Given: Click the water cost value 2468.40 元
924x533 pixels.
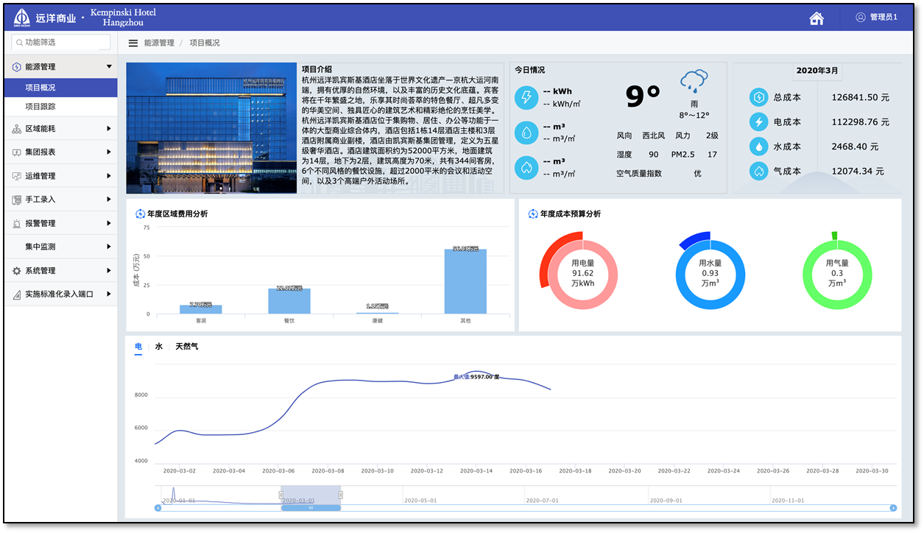Looking at the screenshot, I should coord(855,147).
